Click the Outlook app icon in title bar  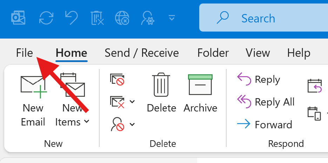[x=18, y=18]
